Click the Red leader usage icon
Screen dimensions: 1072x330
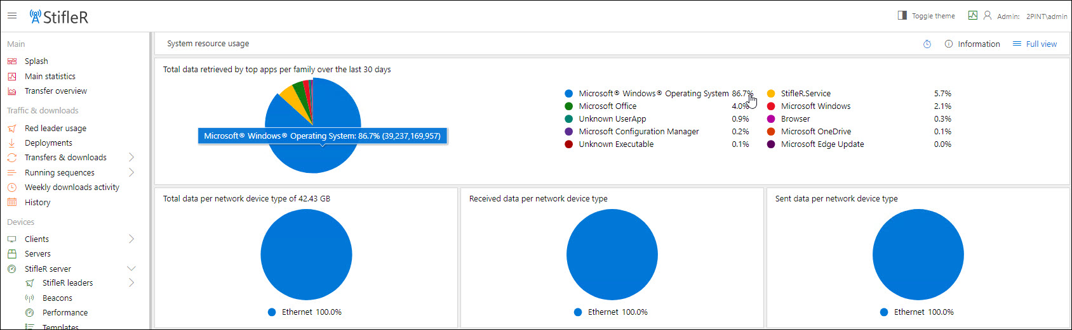(x=12, y=129)
